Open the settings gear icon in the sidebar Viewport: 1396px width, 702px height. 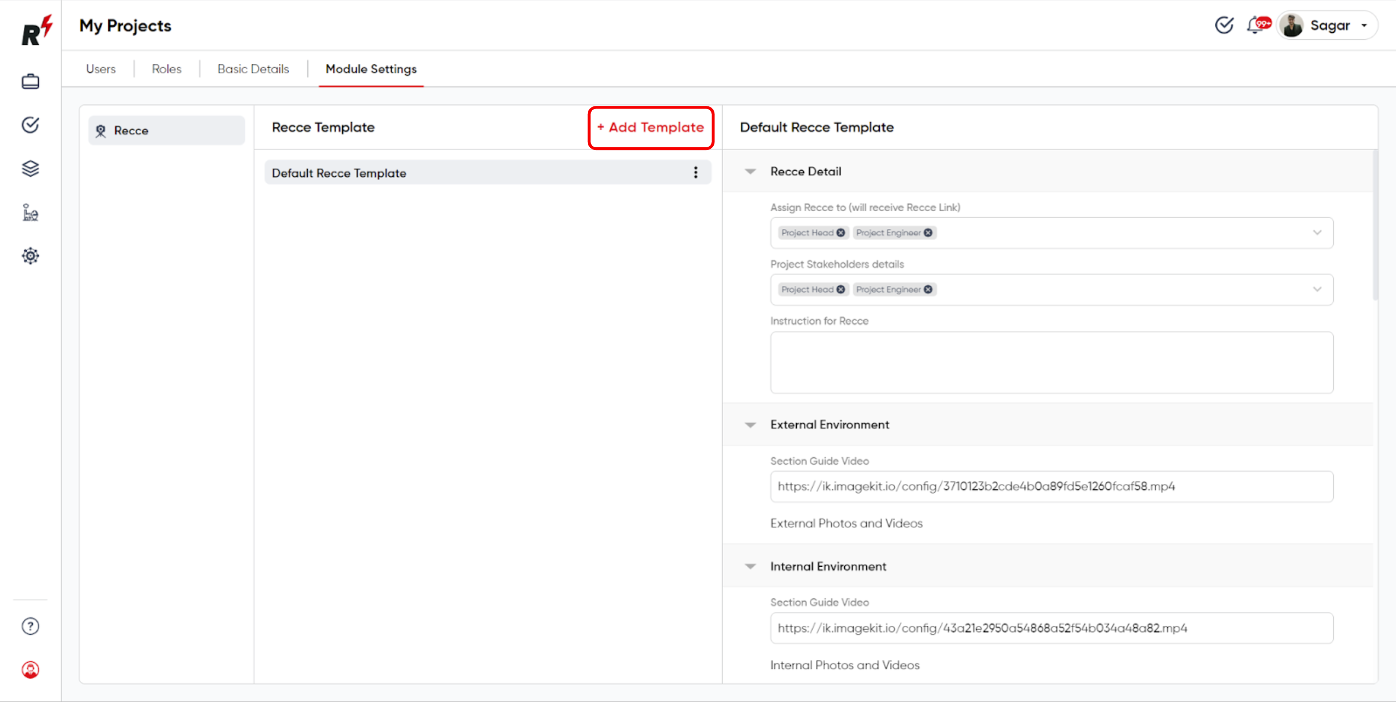(x=31, y=256)
